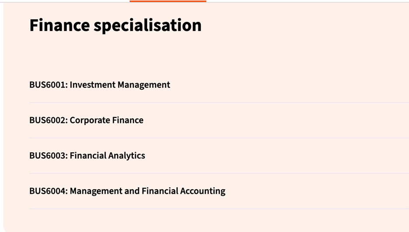
Task: Expand BUS6001: Investment Management row
Action: coord(100,85)
